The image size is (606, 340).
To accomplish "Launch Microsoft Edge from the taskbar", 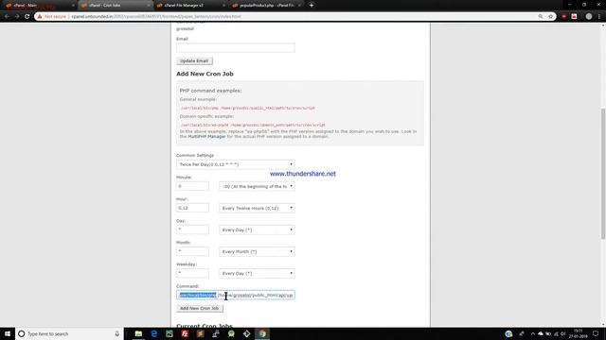I will click(153, 333).
